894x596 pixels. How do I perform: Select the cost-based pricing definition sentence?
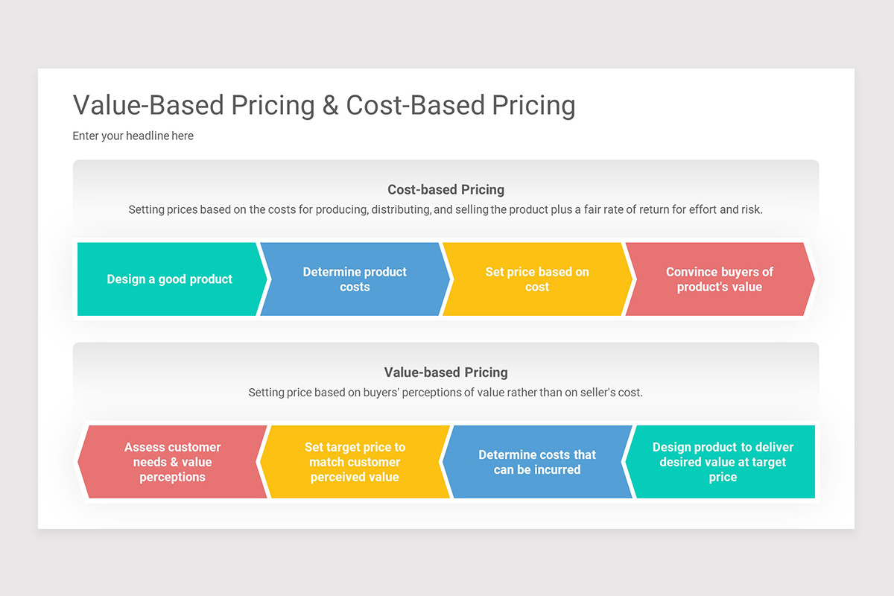click(x=446, y=210)
